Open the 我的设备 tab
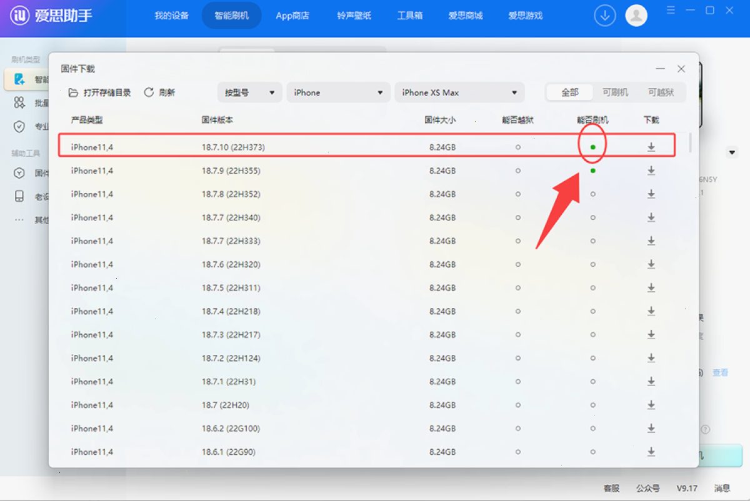The width and height of the screenshot is (750, 501). click(171, 16)
